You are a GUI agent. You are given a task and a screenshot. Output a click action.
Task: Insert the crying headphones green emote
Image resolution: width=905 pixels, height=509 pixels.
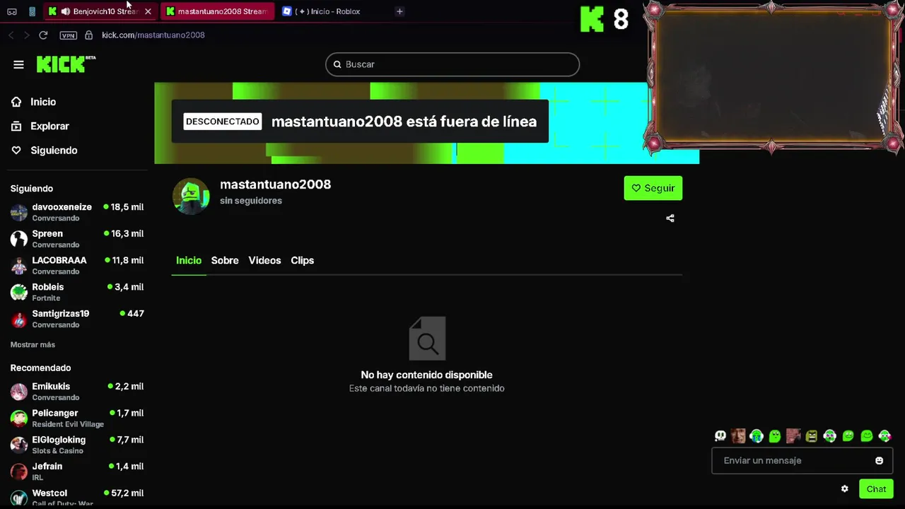[757, 436]
